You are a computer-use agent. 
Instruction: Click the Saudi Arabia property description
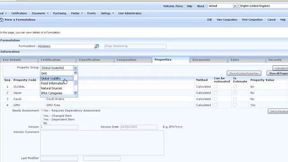[55, 99]
